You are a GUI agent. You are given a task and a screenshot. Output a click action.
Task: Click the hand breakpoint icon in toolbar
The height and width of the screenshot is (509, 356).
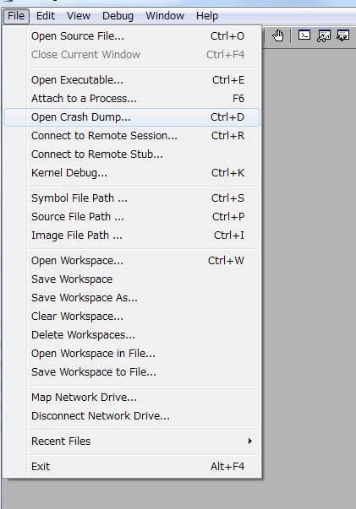(278, 35)
